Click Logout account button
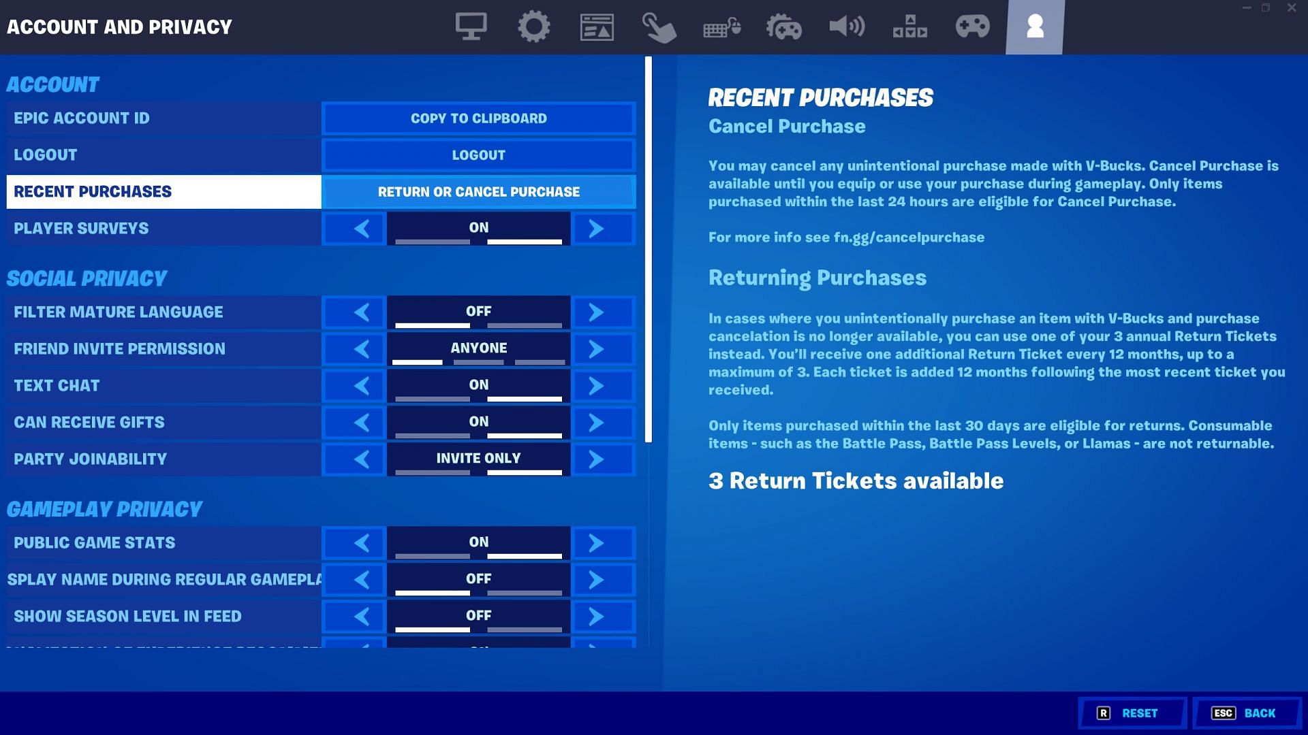Screen dimensions: 1308x735 [479, 154]
